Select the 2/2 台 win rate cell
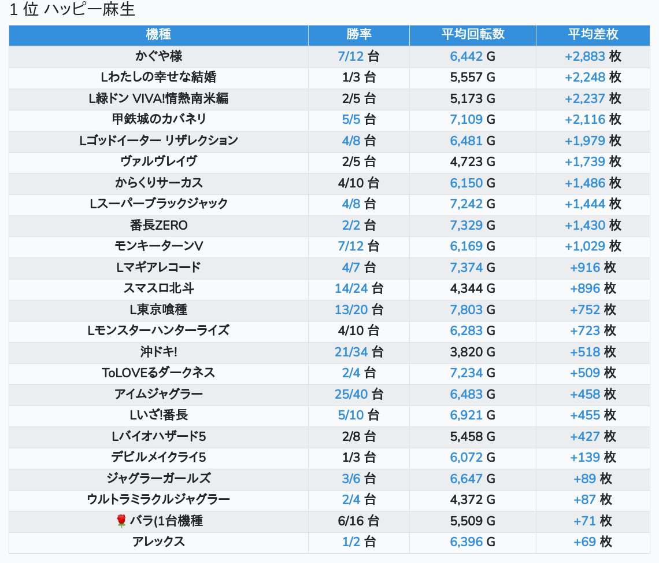The width and height of the screenshot is (659, 563). [359, 225]
